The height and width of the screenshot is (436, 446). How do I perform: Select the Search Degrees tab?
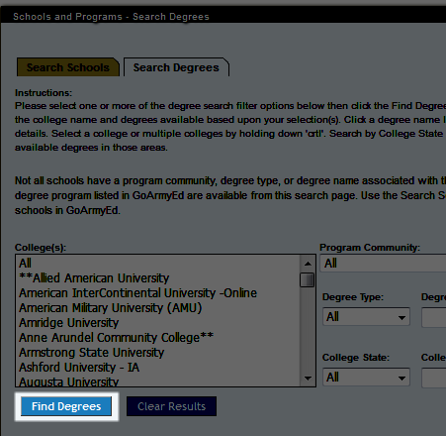(176, 67)
